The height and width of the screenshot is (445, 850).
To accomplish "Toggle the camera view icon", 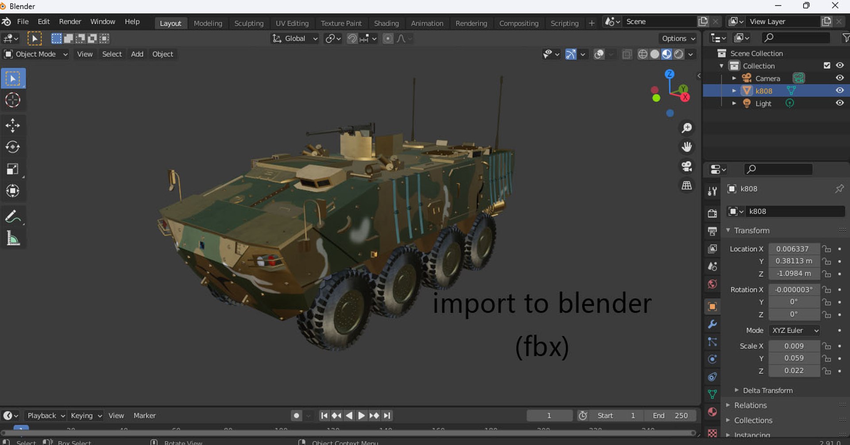I will 687,166.
